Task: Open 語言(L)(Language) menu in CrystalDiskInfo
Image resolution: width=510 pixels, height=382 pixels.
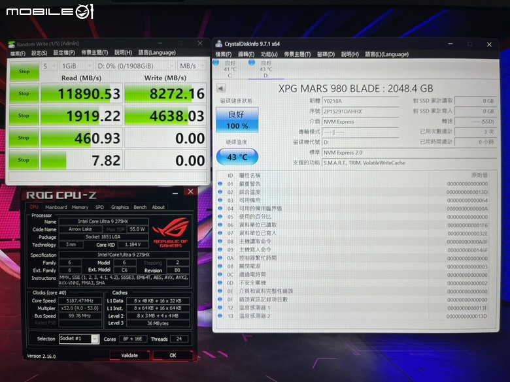Action: (x=386, y=54)
